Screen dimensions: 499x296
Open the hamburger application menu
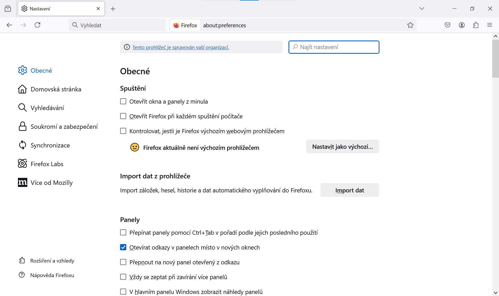(490, 25)
